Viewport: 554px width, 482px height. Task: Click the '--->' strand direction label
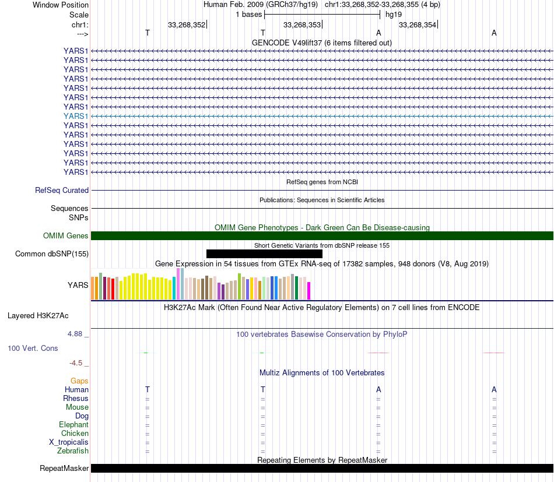[82, 34]
